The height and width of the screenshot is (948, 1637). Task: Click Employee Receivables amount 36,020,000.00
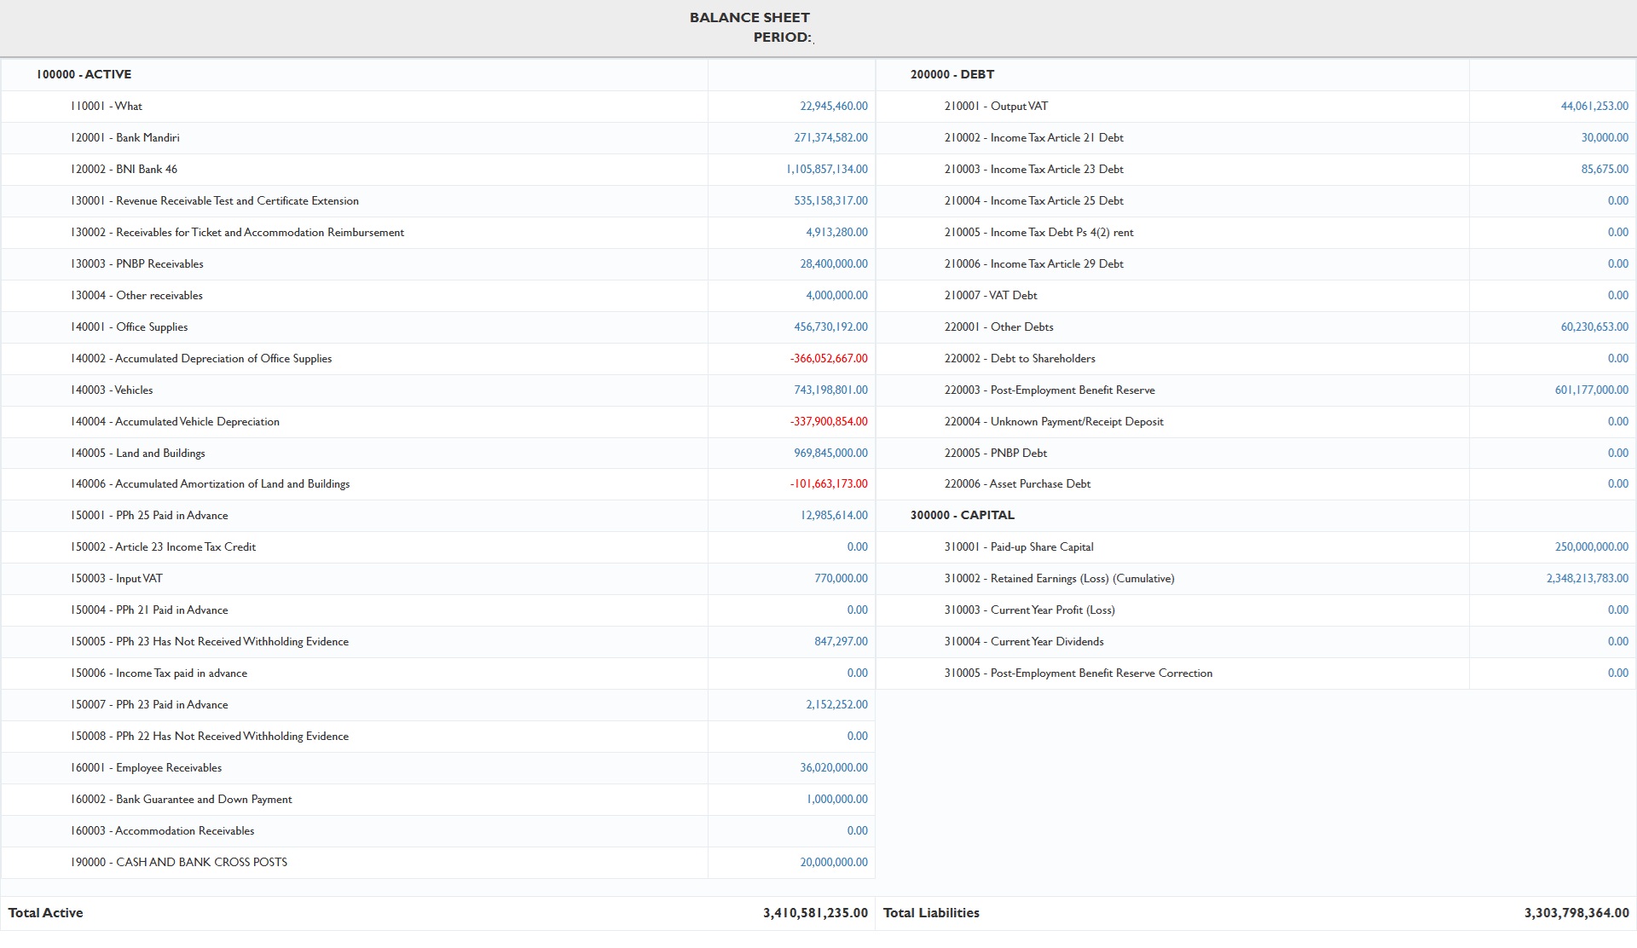[833, 768]
